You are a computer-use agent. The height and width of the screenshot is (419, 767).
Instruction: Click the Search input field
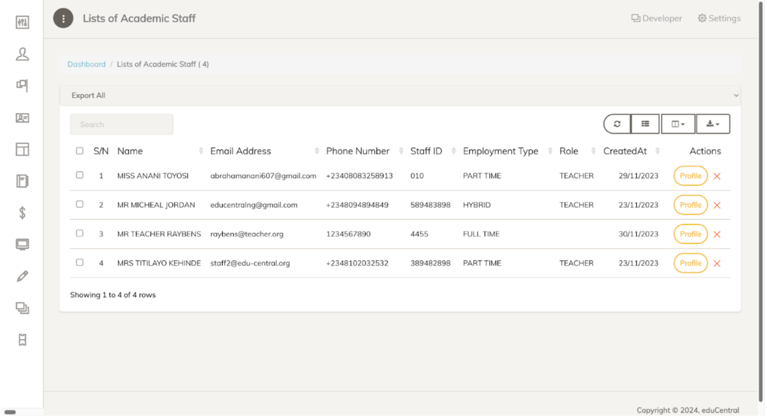122,124
